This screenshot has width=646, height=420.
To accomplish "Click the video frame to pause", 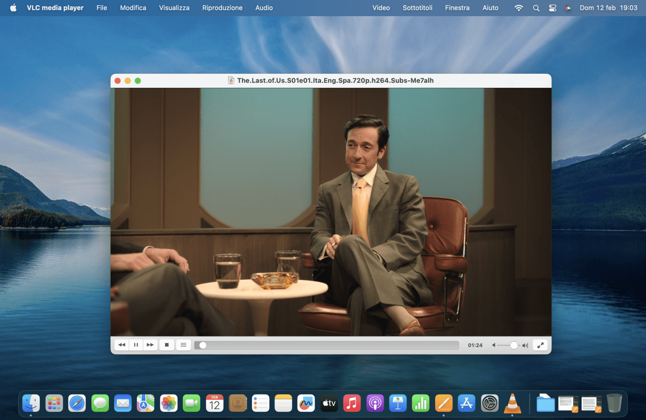I will coord(331,212).
